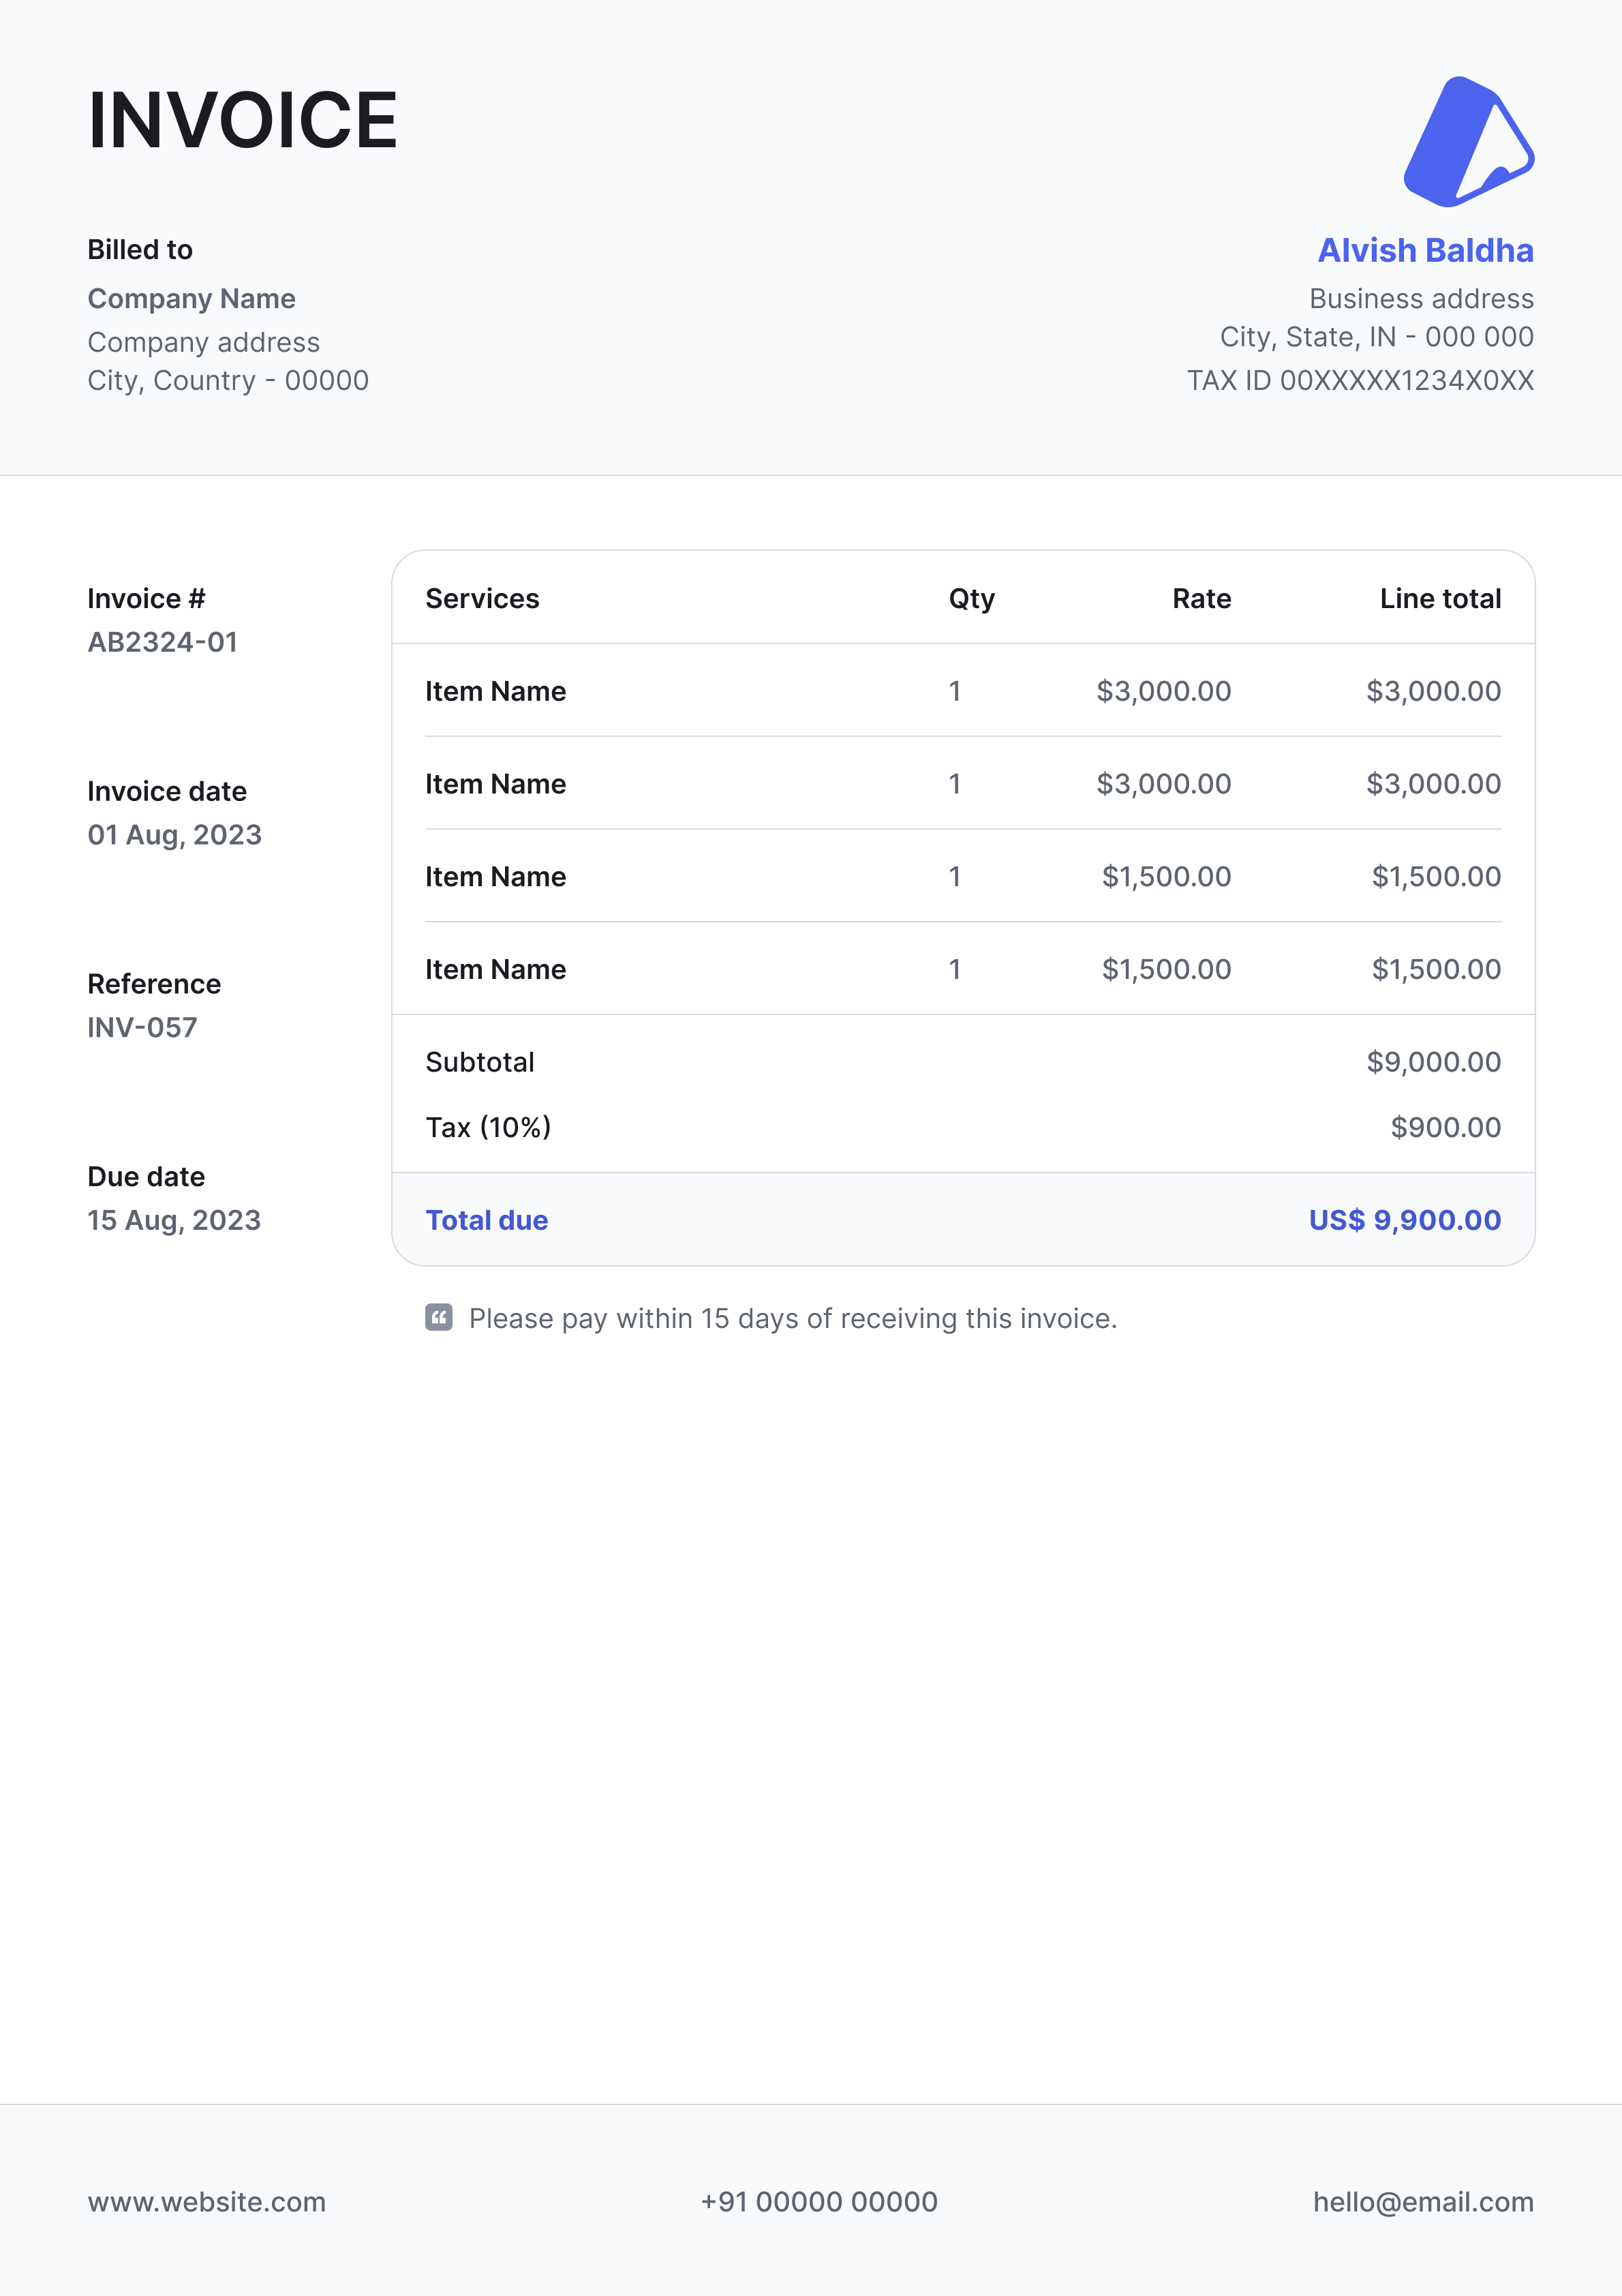Click the reference value INV-057
The width and height of the screenshot is (1622, 2296).
tap(143, 1027)
